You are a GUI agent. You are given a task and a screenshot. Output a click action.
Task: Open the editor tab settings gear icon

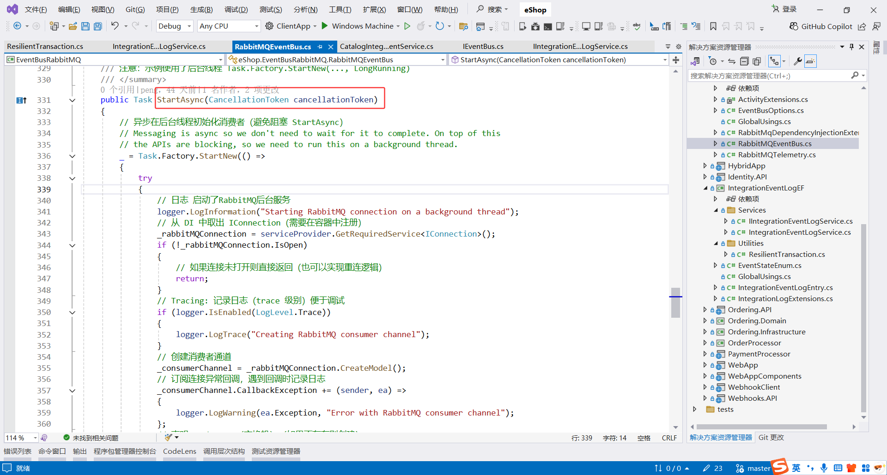click(679, 47)
